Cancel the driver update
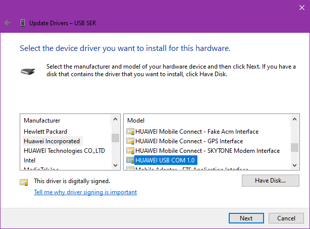Screen dimensions: 310x229 286,218
